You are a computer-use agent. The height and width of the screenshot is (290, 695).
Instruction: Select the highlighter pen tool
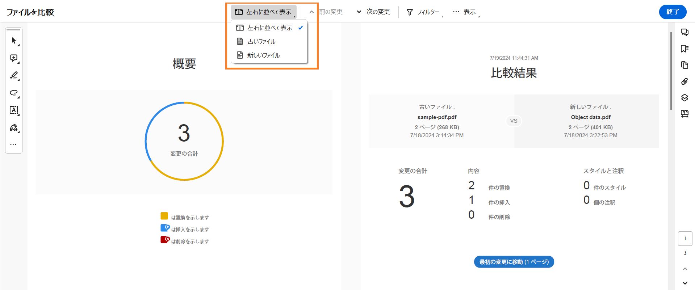click(14, 75)
